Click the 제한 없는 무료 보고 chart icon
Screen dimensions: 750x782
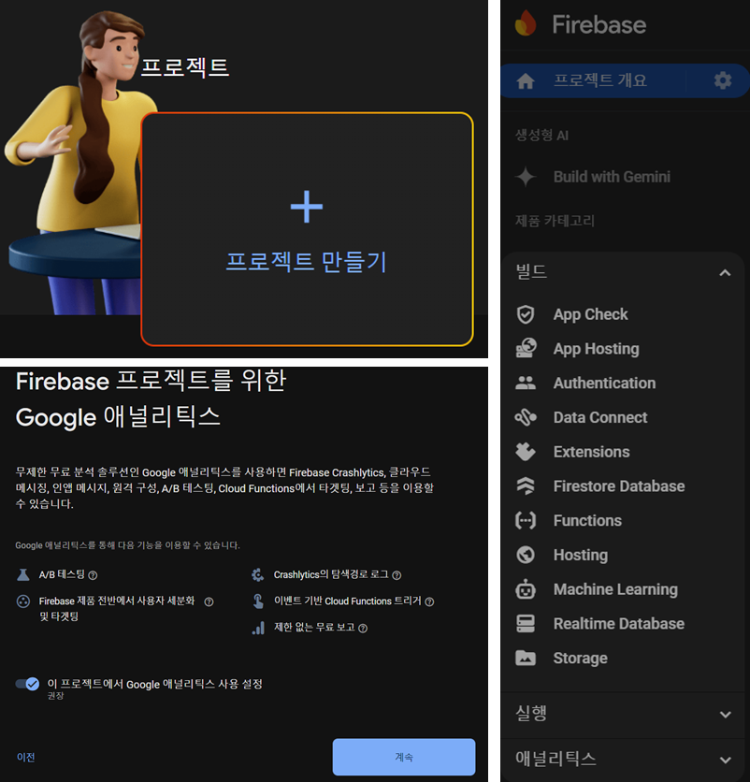point(258,628)
